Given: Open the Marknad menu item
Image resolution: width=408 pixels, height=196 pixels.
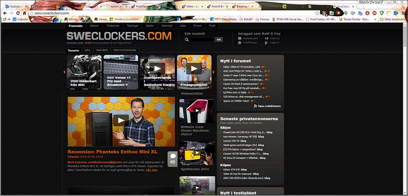Looking at the screenshot, I should 167,26.
